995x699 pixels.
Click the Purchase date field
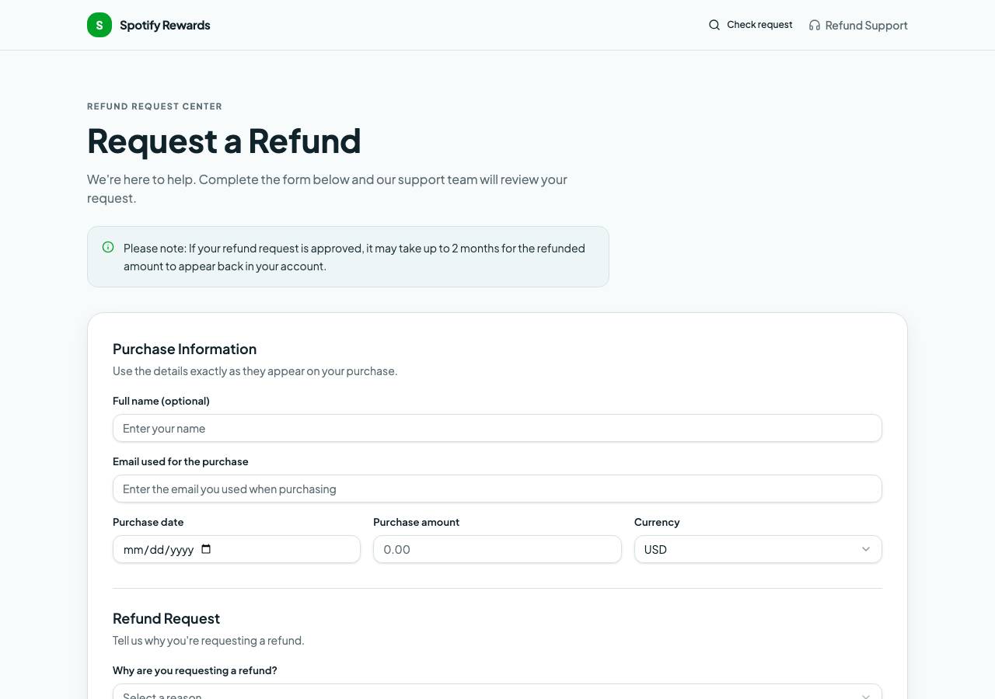pos(236,549)
